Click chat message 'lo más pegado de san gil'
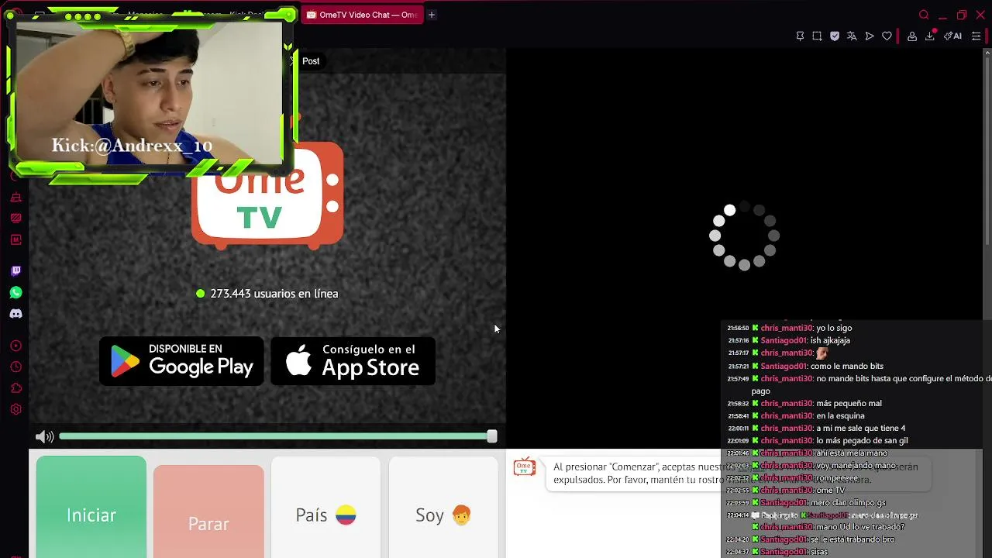Screen dimensions: 992x558 click(862, 440)
